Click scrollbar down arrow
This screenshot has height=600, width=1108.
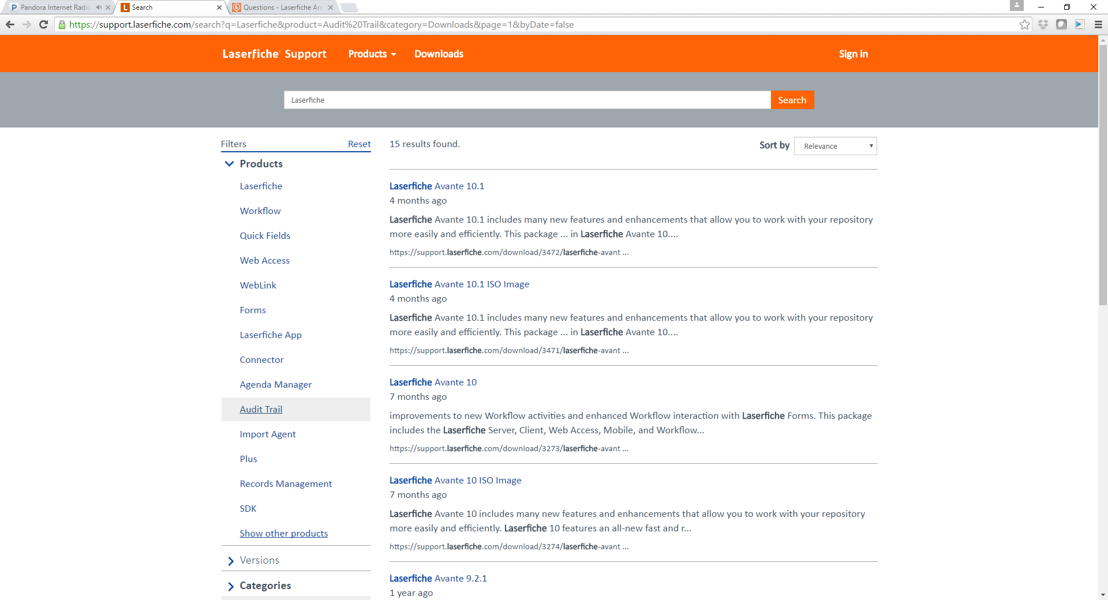(x=1103, y=594)
